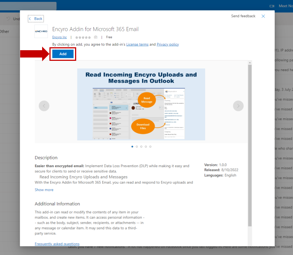Click the 'Description' heading
The height and width of the screenshot is (255, 293).
click(46, 158)
